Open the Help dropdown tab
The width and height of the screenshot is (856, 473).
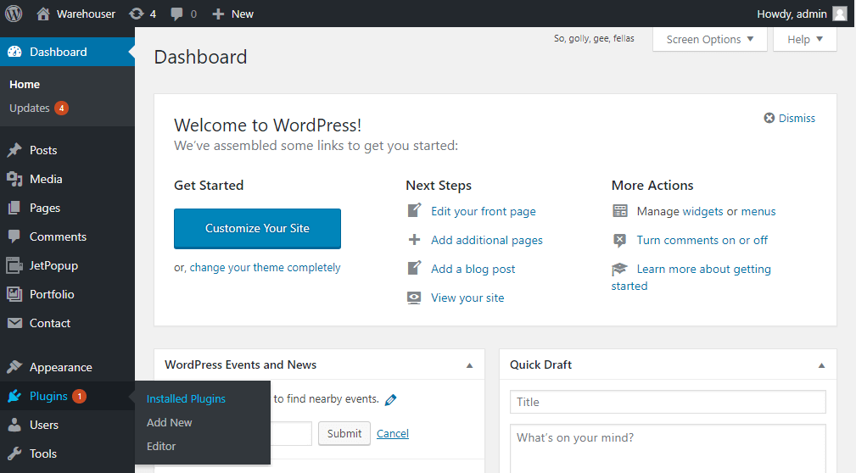click(805, 39)
